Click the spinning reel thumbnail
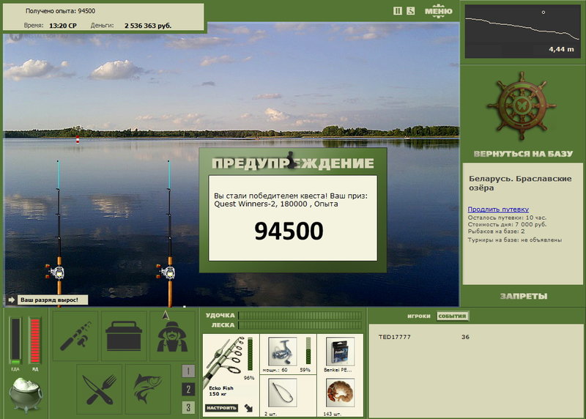This screenshot has height=419, width=586. click(283, 352)
